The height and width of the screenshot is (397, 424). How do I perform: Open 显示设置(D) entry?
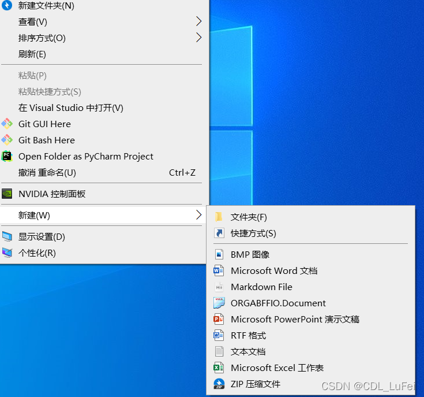102,237
